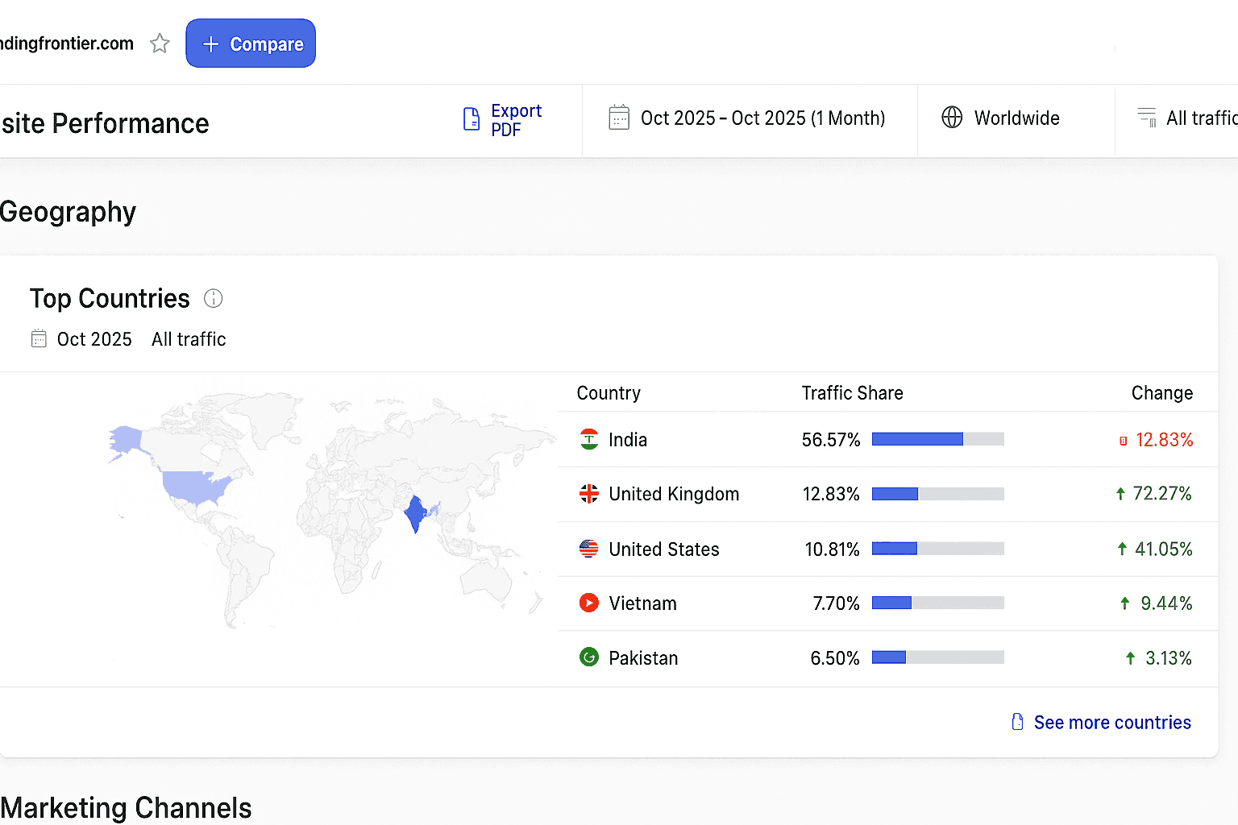This screenshot has width=1238, height=825.
Task: Expand the All traffic filter dropdown
Action: point(1186,118)
